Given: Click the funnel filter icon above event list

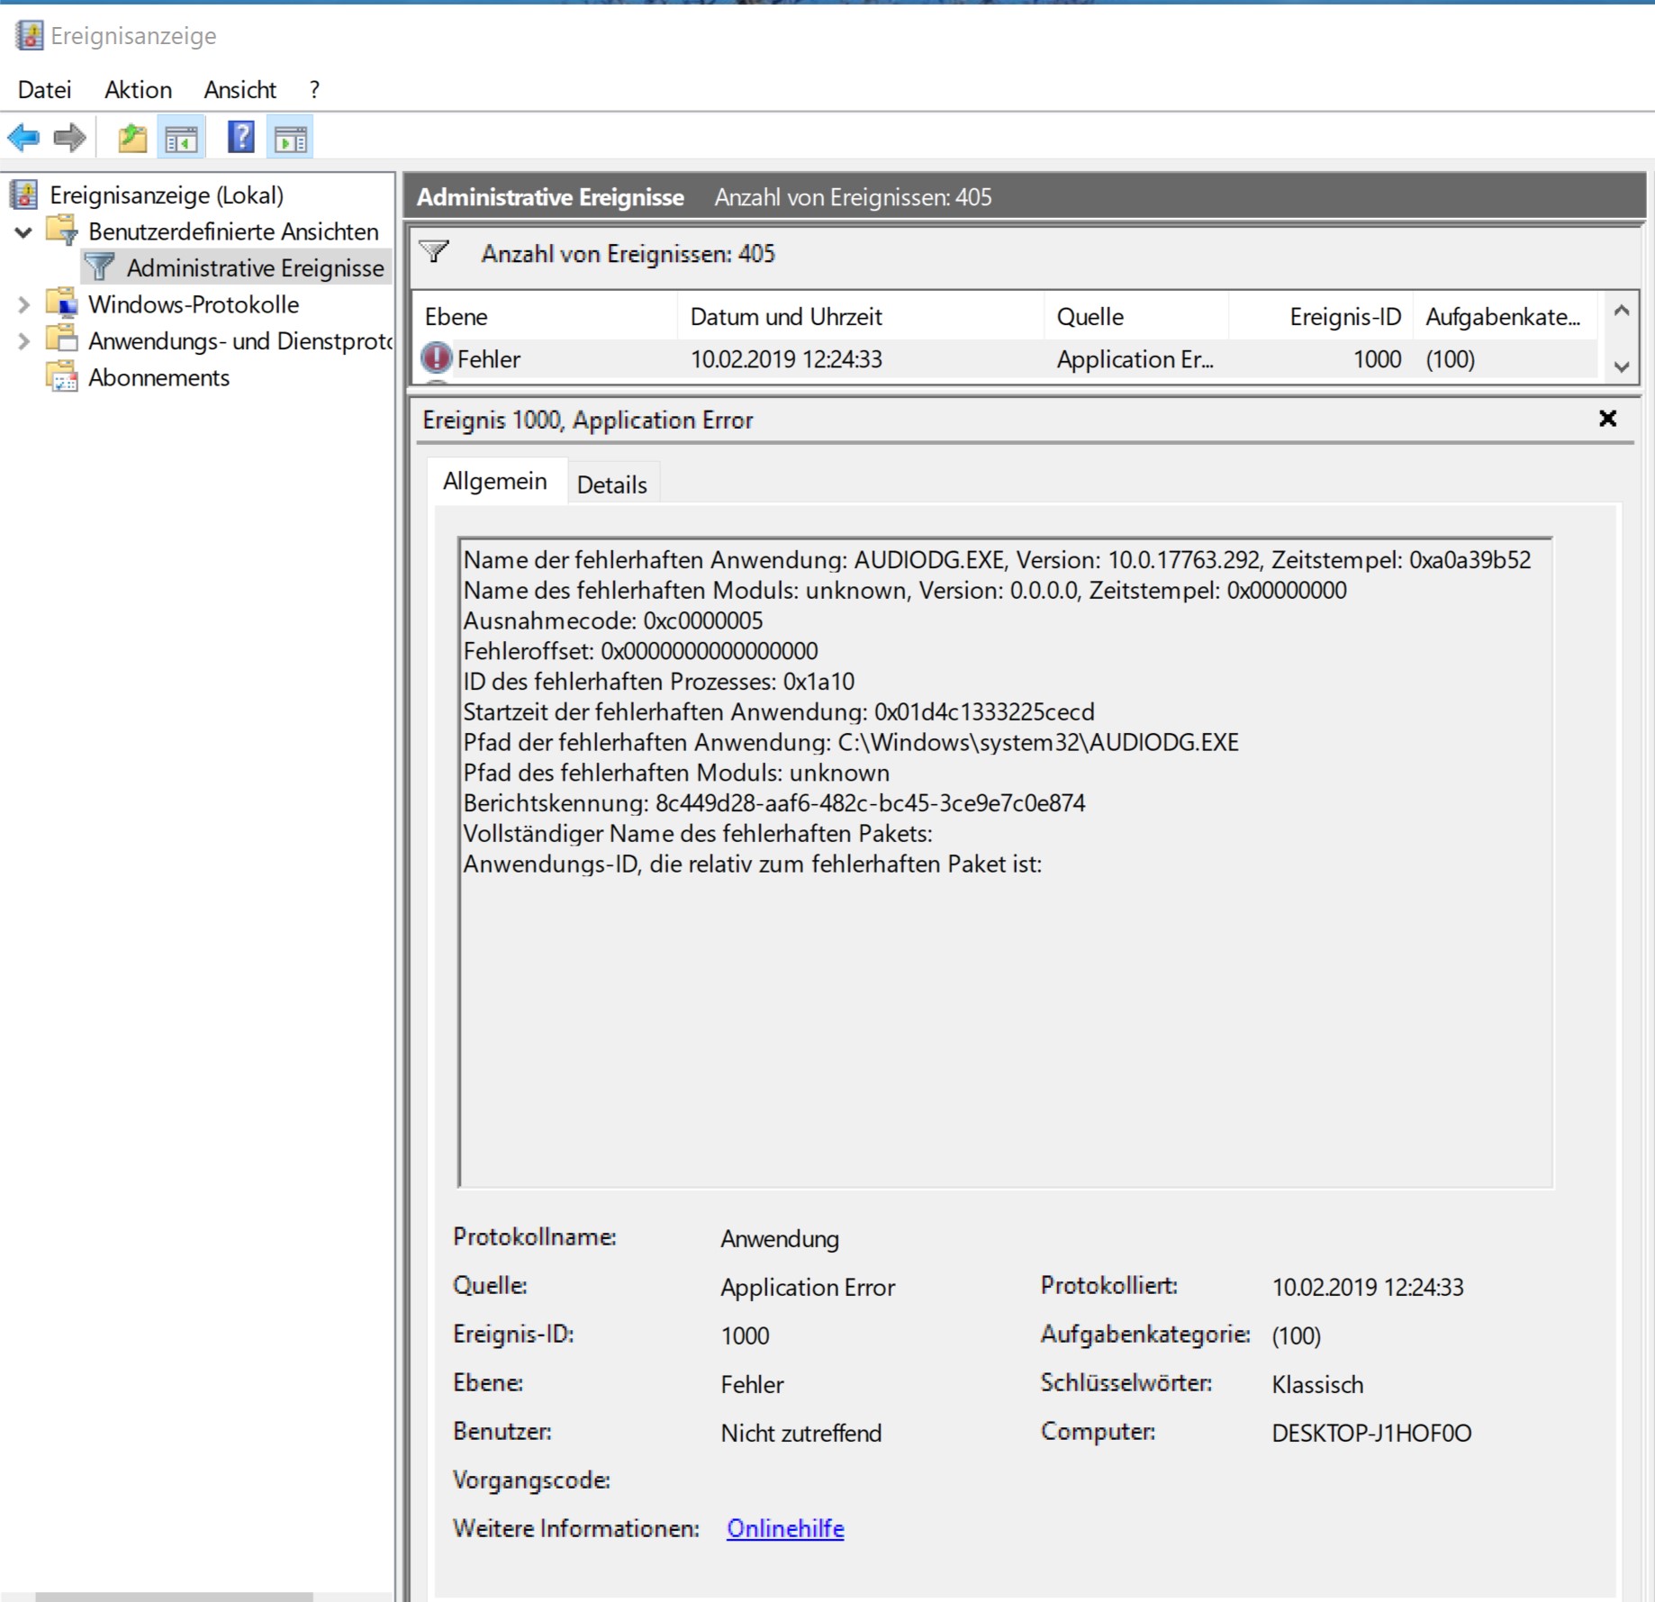Looking at the screenshot, I should (x=435, y=252).
